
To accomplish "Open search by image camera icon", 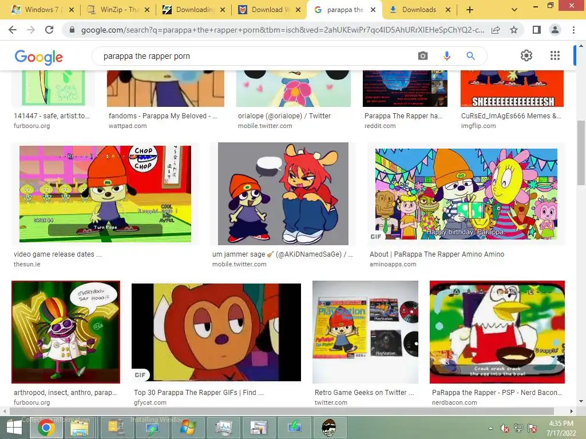I will [x=423, y=56].
